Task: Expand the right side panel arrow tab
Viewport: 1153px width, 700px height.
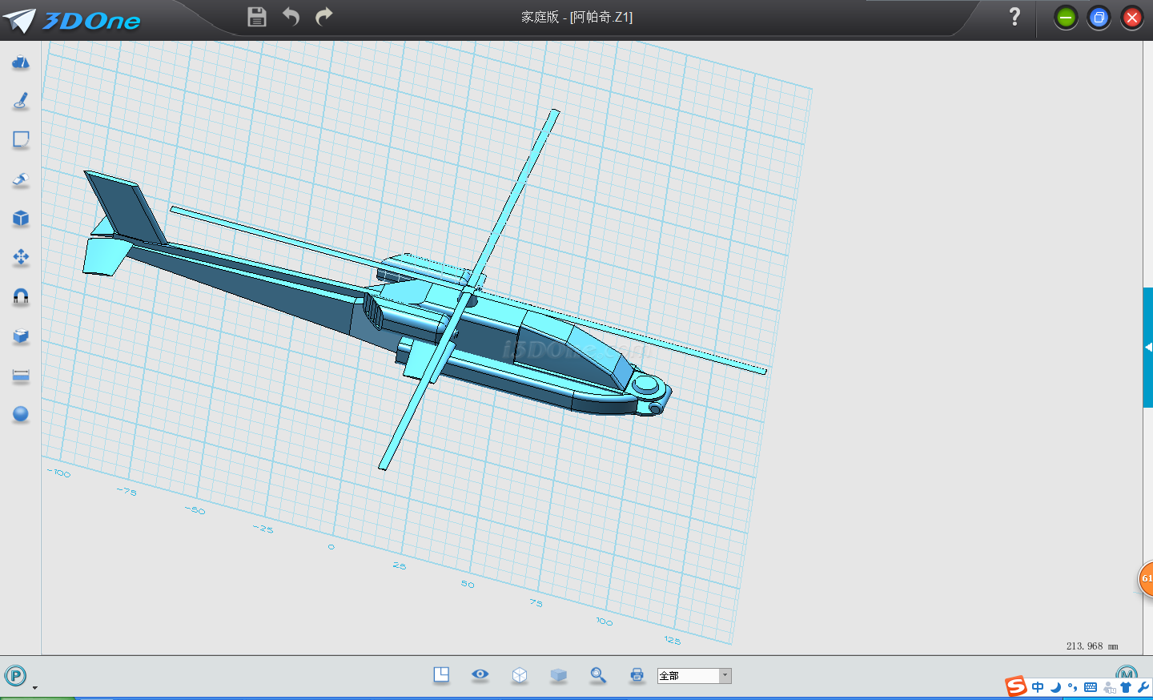Action: click(1148, 348)
